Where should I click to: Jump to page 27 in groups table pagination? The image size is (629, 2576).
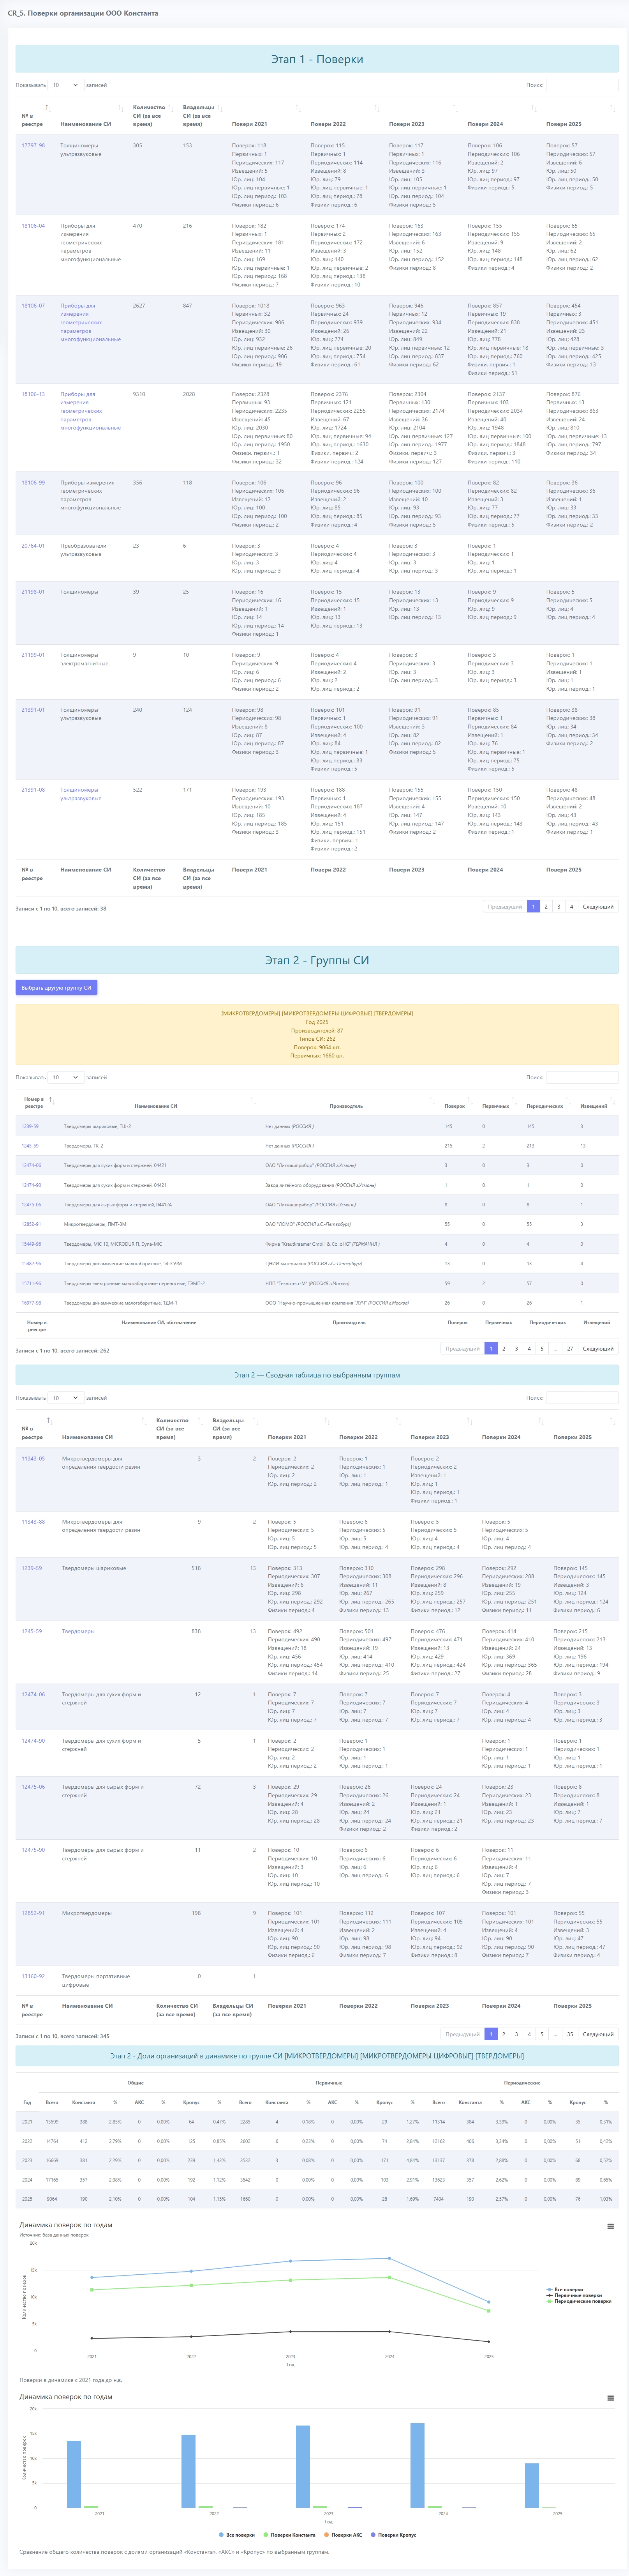tap(570, 1348)
